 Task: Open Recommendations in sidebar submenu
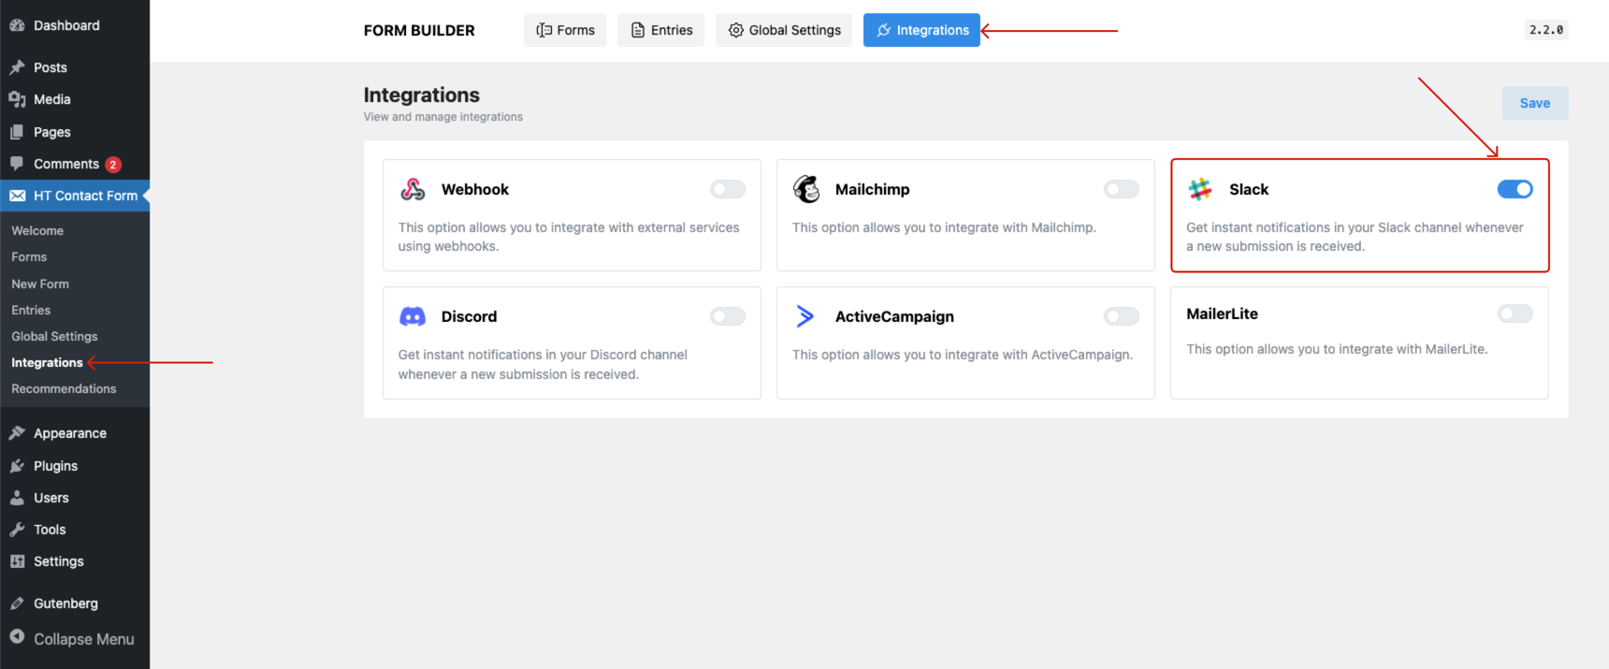coord(64,388)
